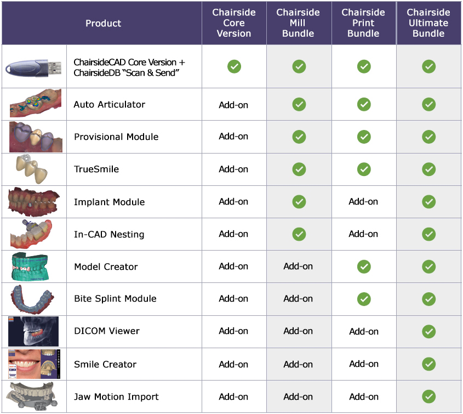
Task: Click Mill Bundle checkmark for In-CAD Nesting
Action: coord(299,234)
